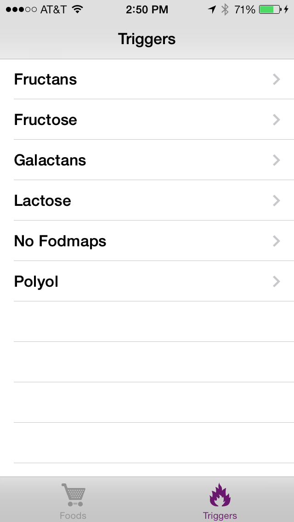Select the Triggers tab label
This screenshot has width=294, height=522.
point(220,516)
